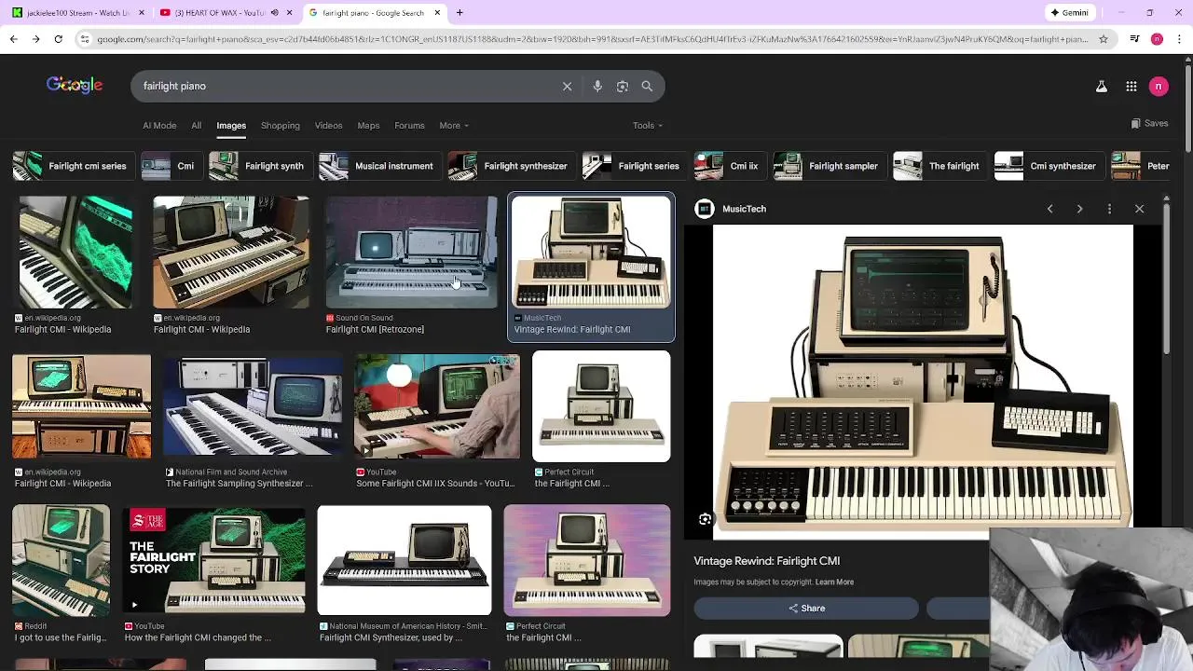Click the preview panel scrollbar

coord(1166,280)
